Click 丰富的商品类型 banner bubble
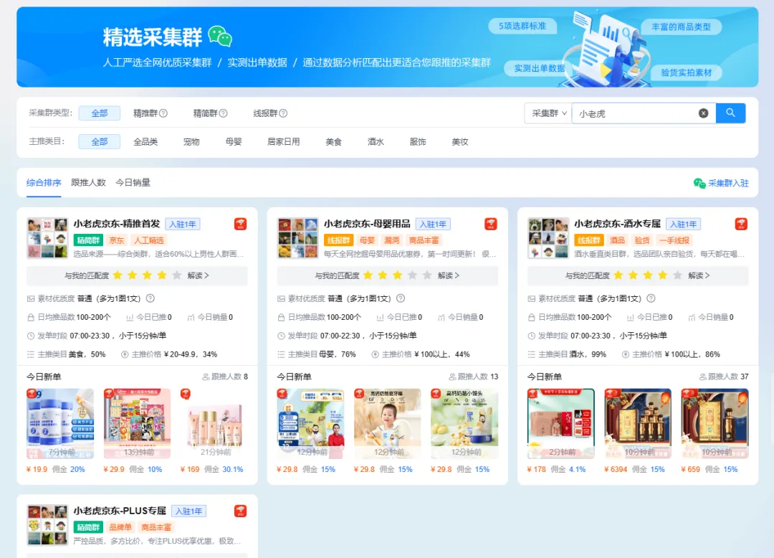Image resolution: width=774 pixels, height=558 pixels. click(682, 27)
